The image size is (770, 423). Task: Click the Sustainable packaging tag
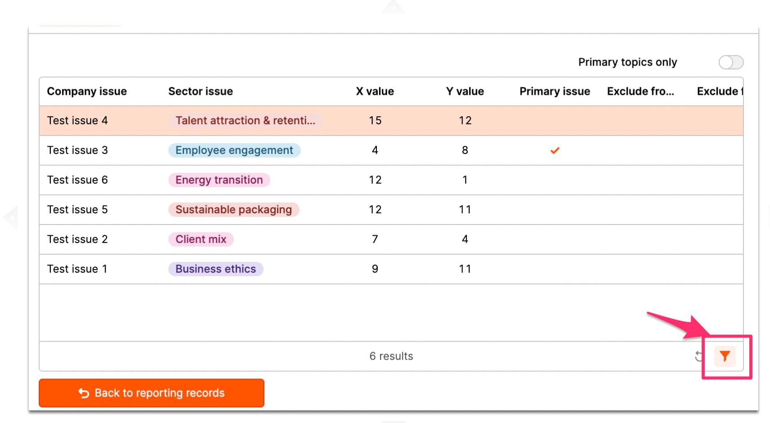coord(233,210)
